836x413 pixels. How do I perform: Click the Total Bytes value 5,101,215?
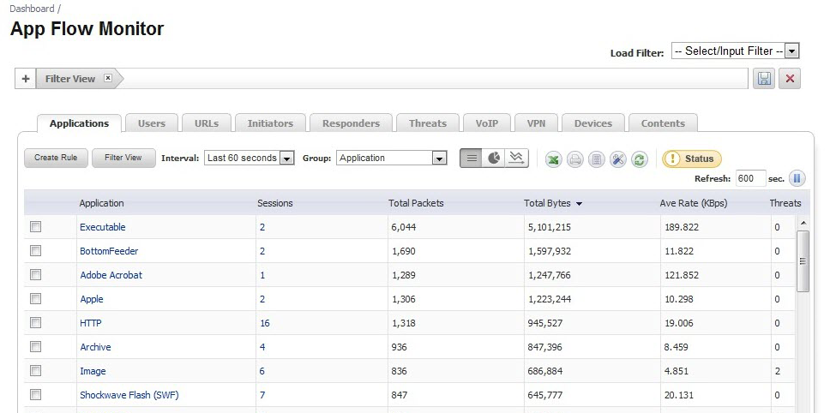[550, 227]
